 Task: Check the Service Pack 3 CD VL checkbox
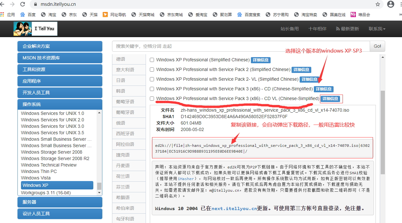coord(152,99)
